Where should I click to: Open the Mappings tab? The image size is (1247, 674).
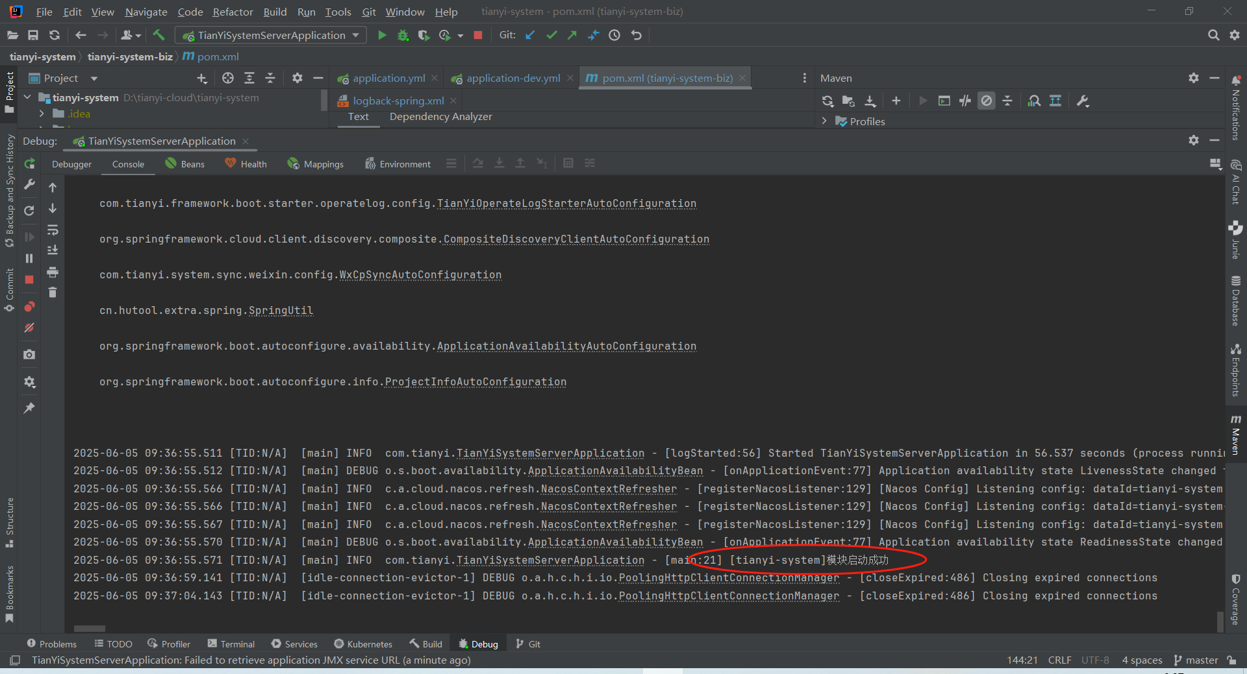[316, 164]
